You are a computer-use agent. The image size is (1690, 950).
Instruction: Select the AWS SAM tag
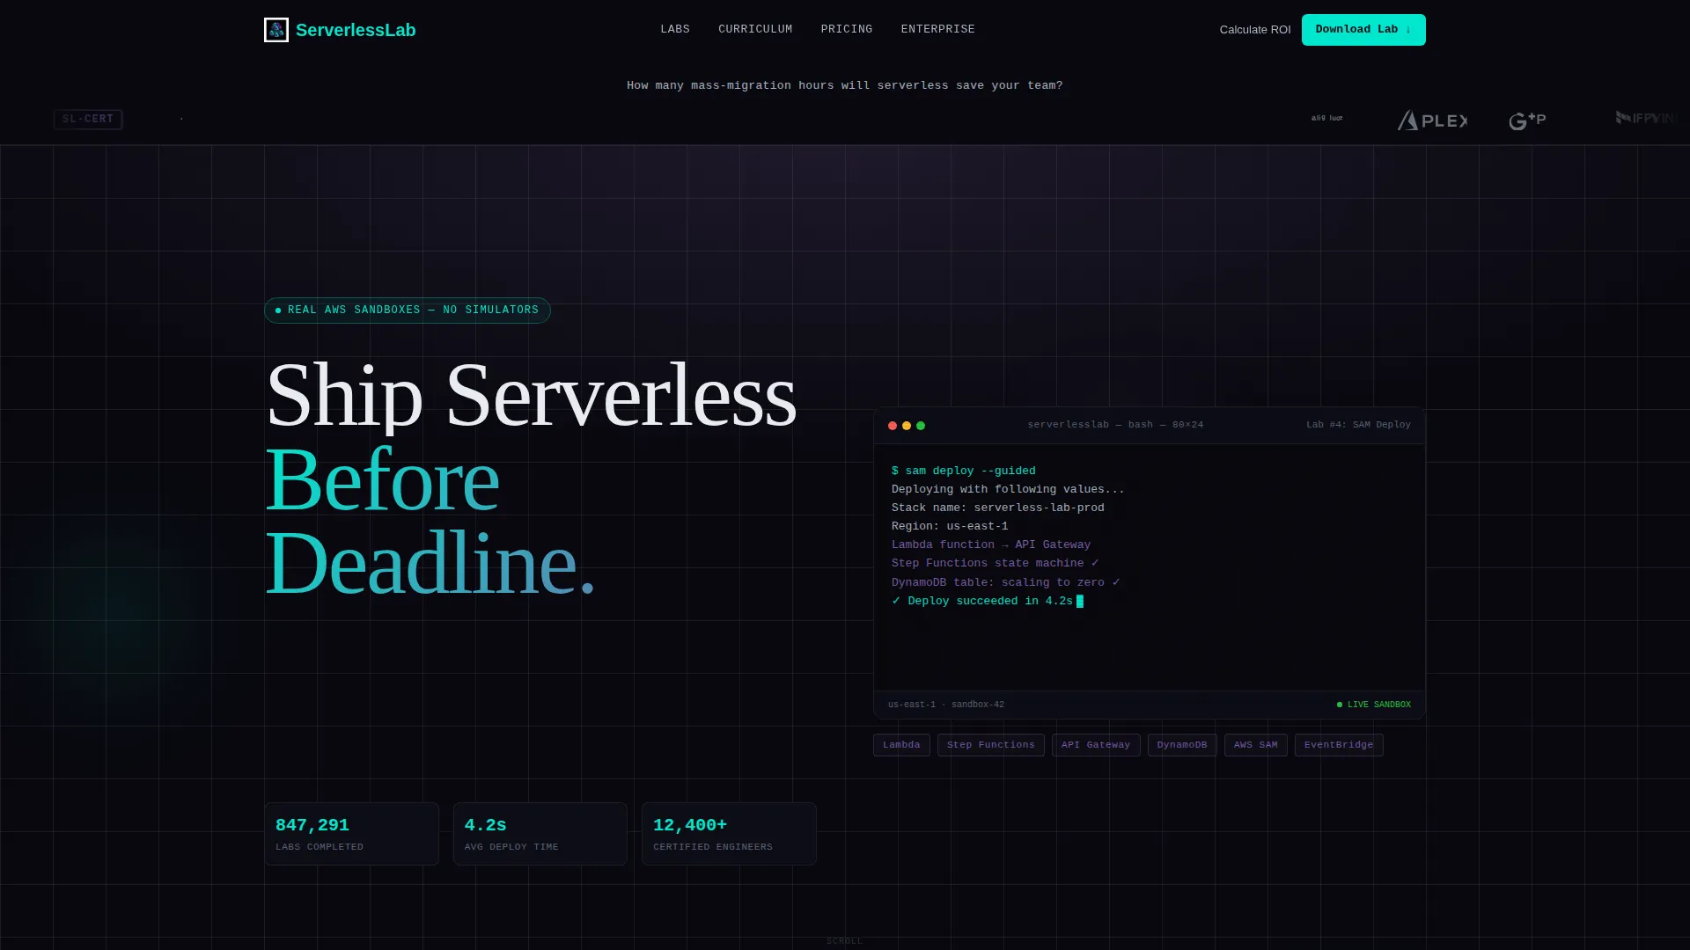[x=1256, y=745]
